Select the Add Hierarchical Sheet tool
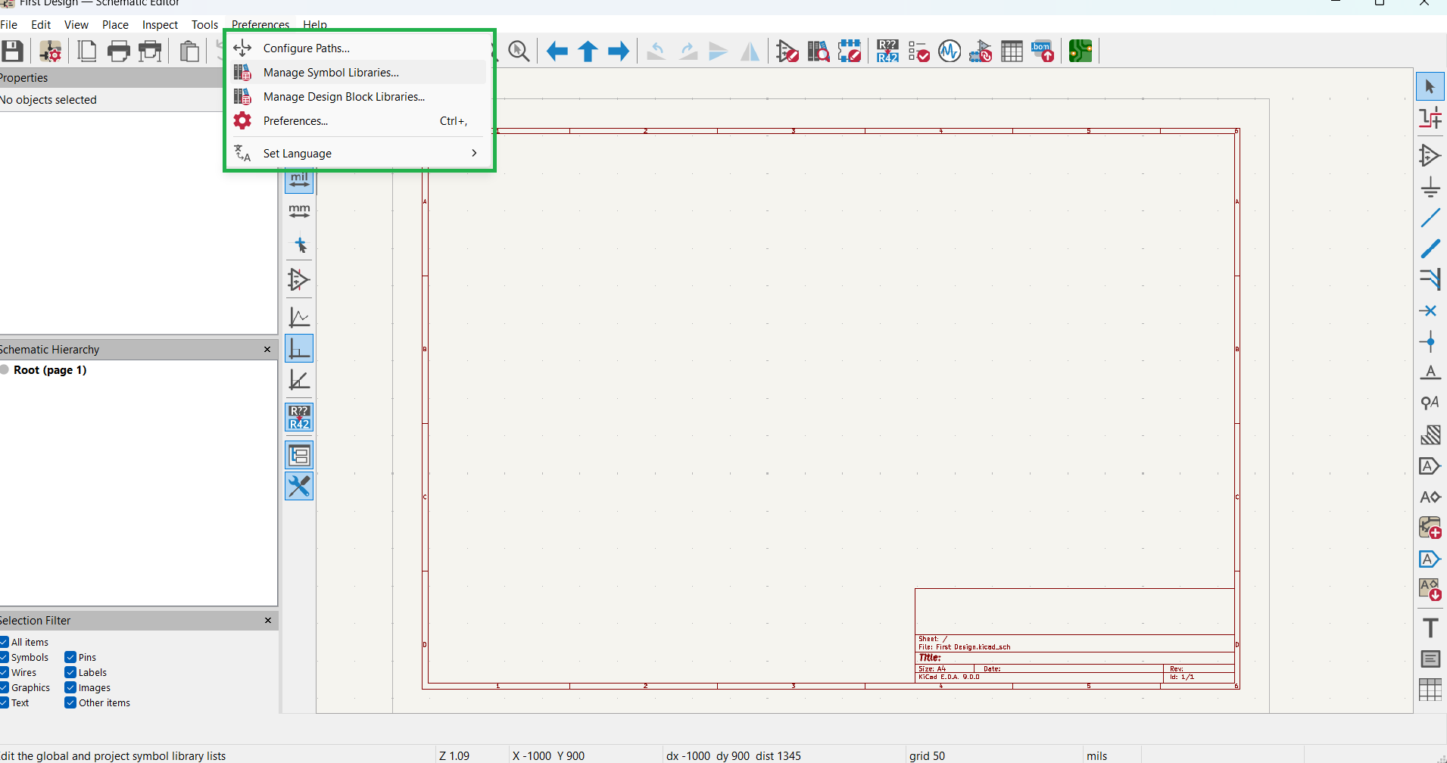Image resolution: width=1447 pixels, height=763 pixels. click(1430, 527)
